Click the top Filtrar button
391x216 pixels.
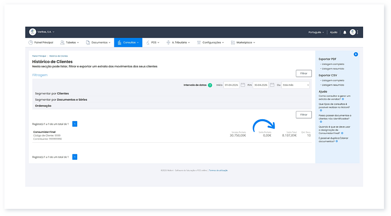point(304,73)
